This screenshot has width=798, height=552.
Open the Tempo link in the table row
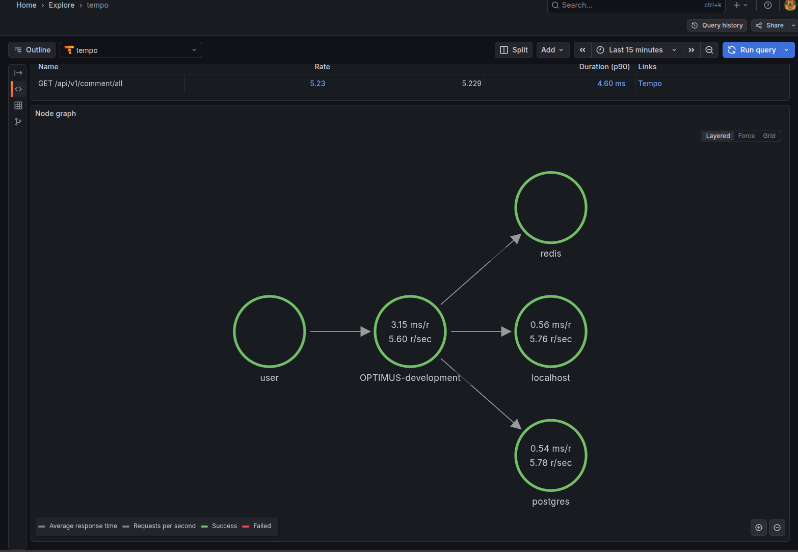pos(650,84)
